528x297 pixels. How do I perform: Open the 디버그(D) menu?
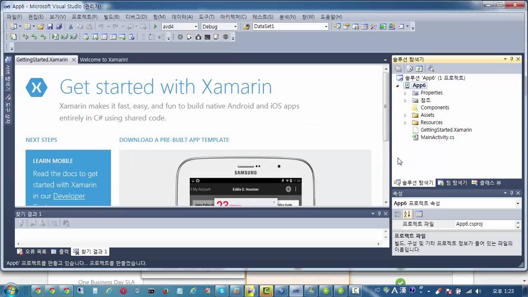point(136,17)
